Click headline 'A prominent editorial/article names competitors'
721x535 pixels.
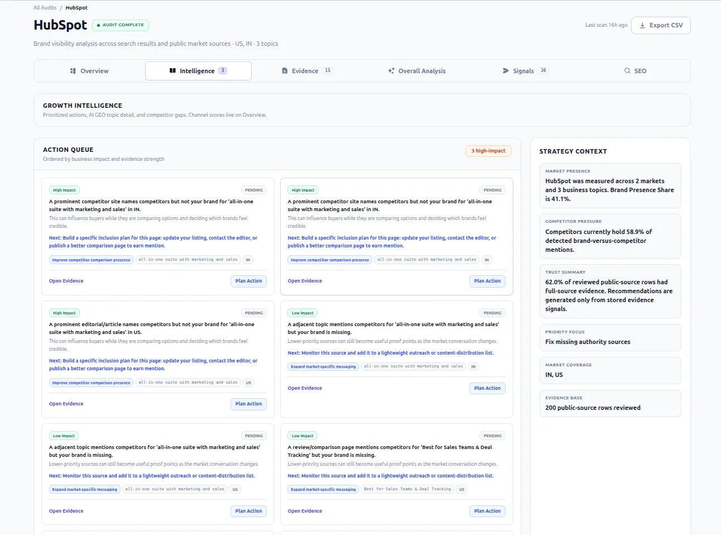click(151, 328)
